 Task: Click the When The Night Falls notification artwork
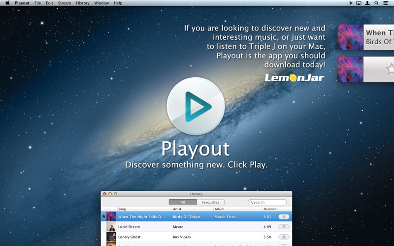point(350,37)
